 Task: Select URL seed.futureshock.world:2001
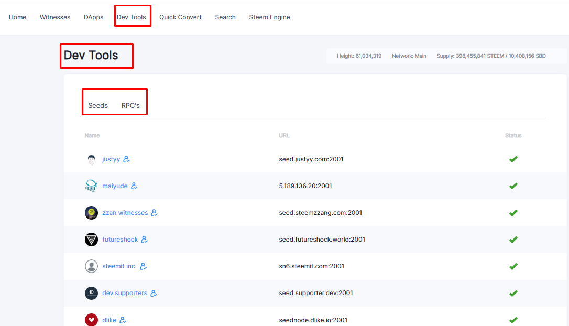322,240
